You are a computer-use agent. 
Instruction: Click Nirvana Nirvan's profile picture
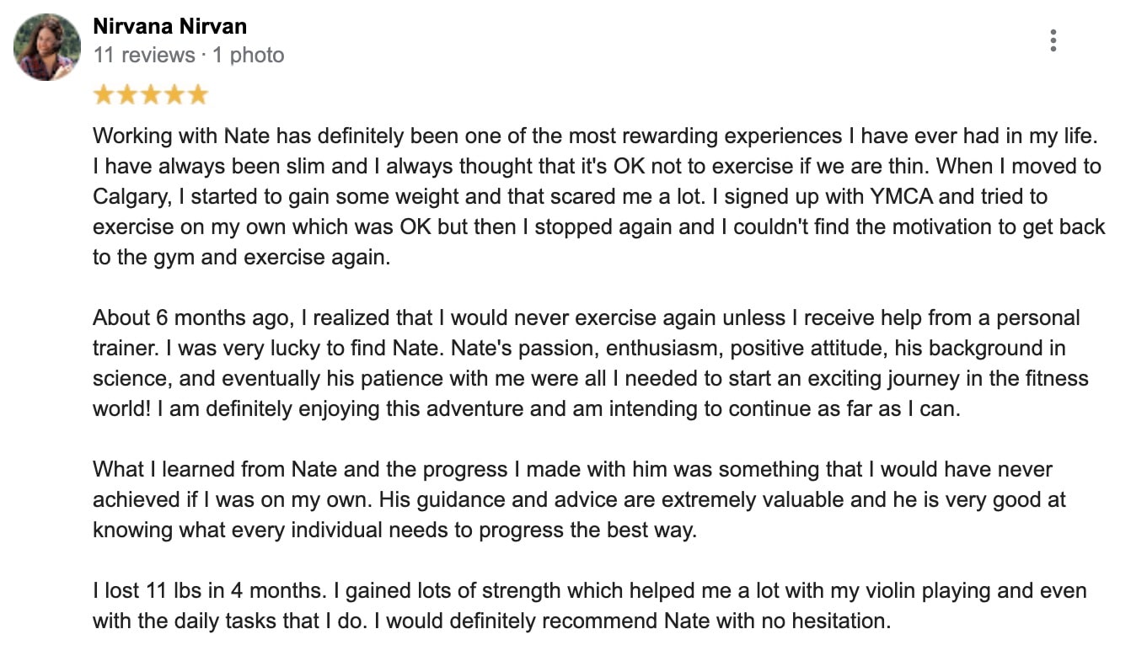47,47
